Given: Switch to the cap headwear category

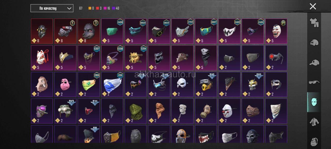Looking at the screenshot, I should [314, 62].
